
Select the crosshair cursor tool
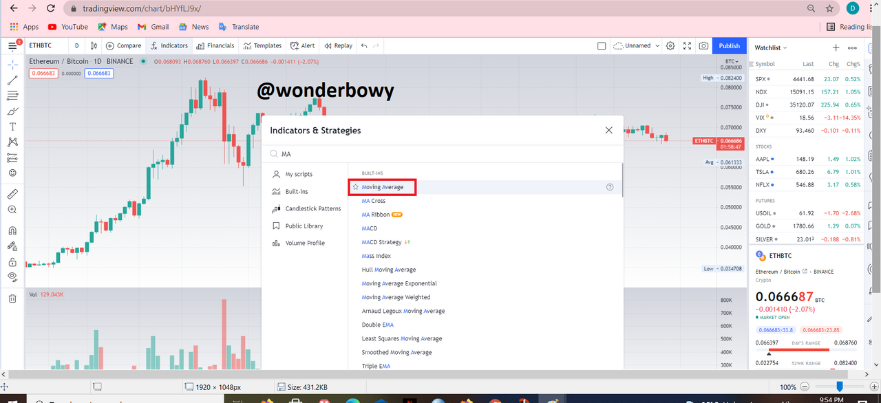click(12, 64)
